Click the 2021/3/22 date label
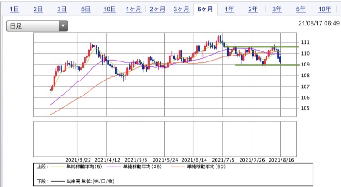The height and width of the screenshot is (187, 341). point(78,160)
